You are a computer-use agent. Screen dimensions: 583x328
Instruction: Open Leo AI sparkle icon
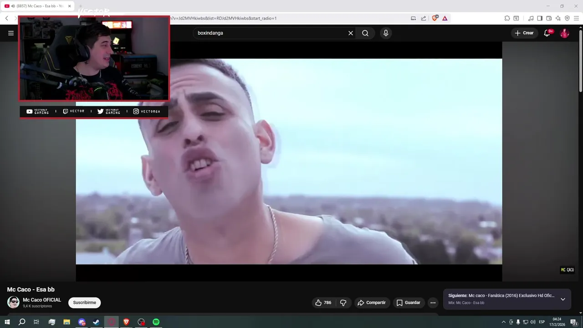pyautogui.click(x=558, y=18)
